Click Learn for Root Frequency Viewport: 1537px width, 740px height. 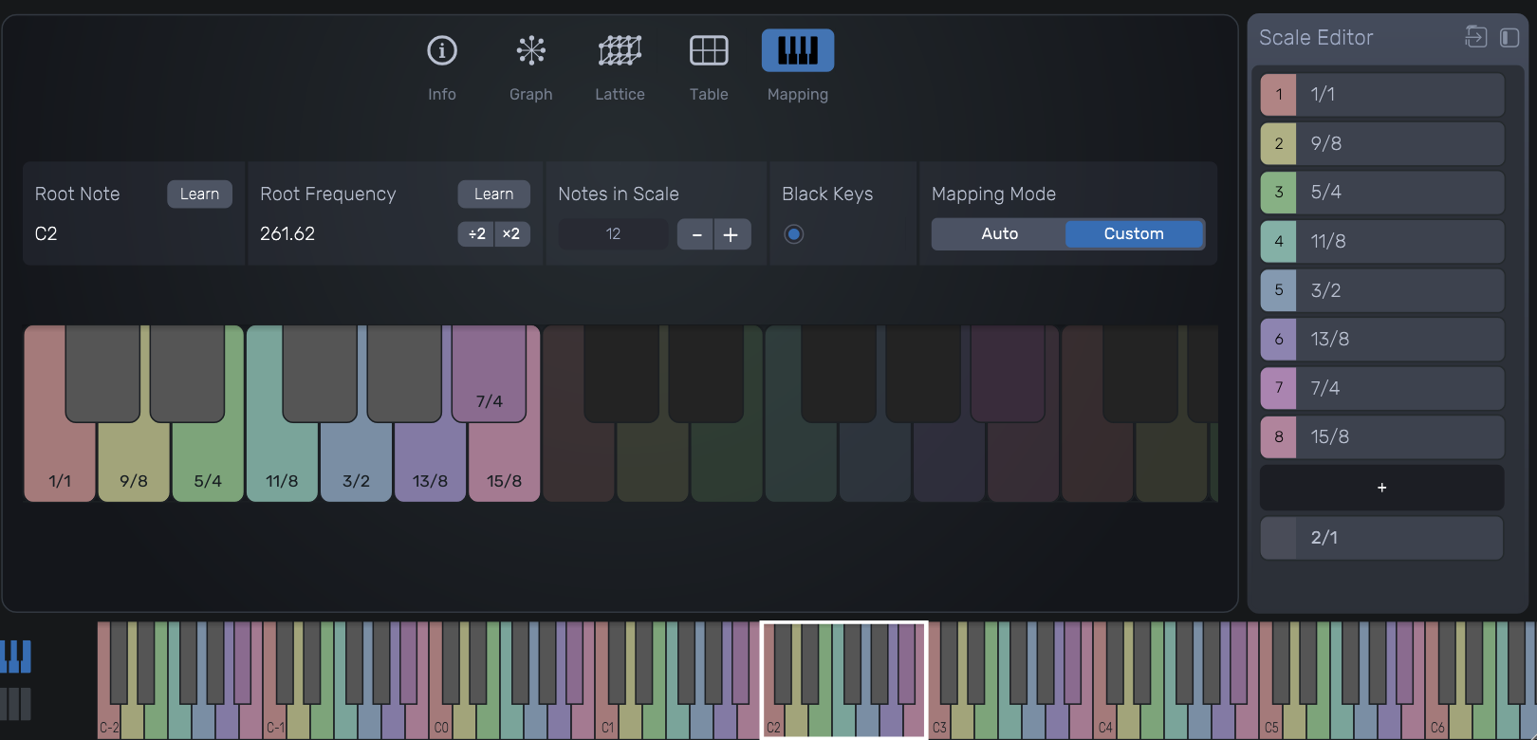(494, 194)
